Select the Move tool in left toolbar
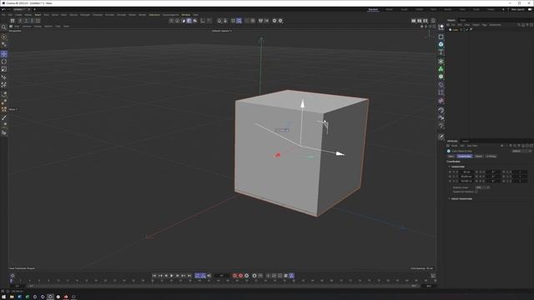 4,54
